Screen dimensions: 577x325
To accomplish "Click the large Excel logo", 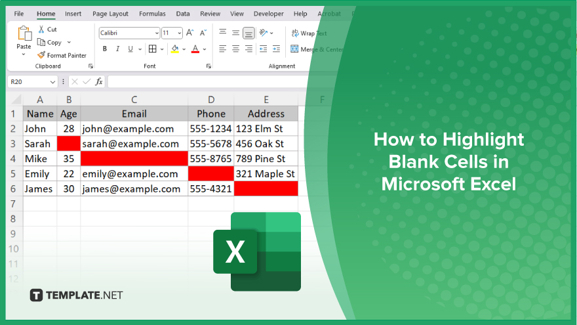I will coord(257,251).
